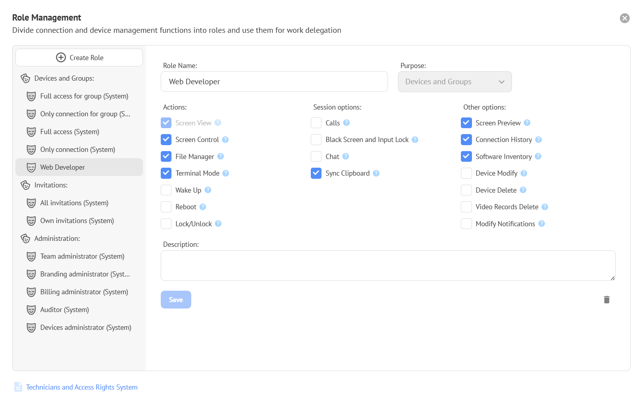The width and height of the screenshot is (643, 405).
Task: Click the Role Name text field
Action: [x=274, y=82]
